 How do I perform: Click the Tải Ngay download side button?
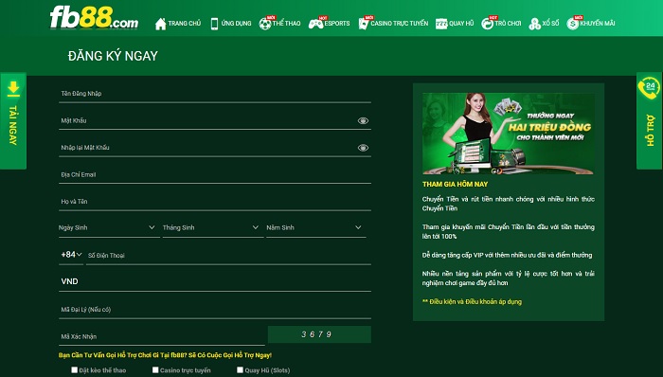(13, 121)
